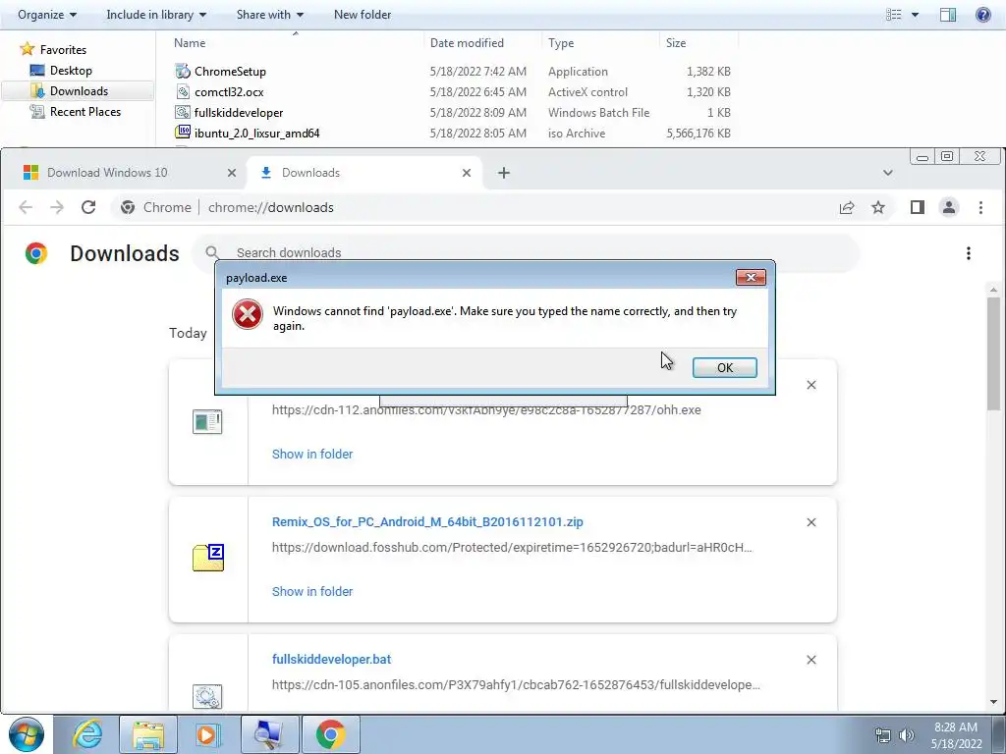This screenshot has width=1006, height=754.
Task: Click the ohh.exe file icon
Action: 207,422
